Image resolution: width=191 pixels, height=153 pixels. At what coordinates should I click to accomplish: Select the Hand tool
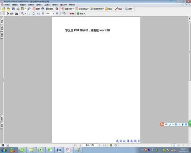tap(4, 13)
